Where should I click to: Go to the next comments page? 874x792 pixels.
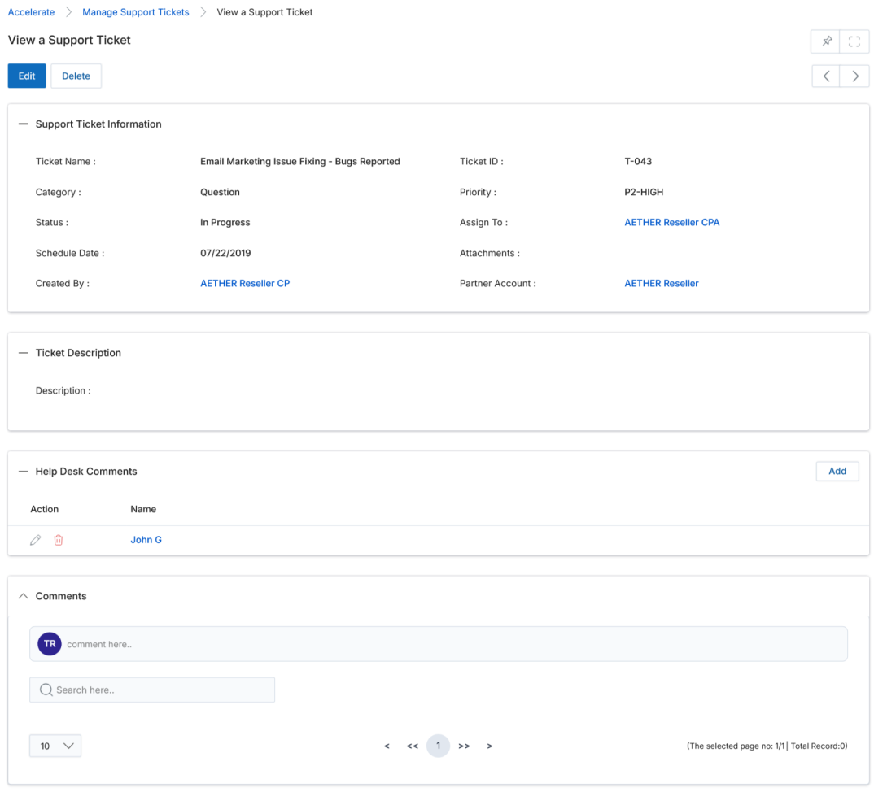point(489,746)
